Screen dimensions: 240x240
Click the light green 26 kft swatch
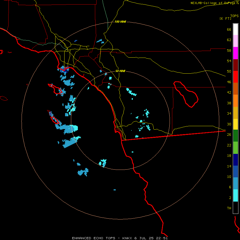(x=235, y=148)
